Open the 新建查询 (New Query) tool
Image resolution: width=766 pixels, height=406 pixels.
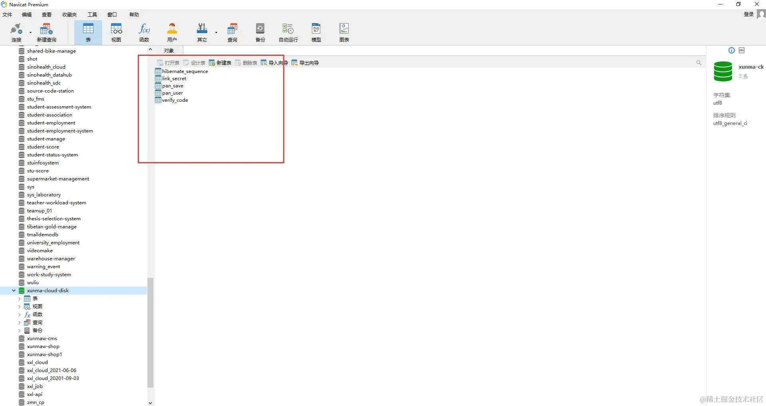coord(46,32)
